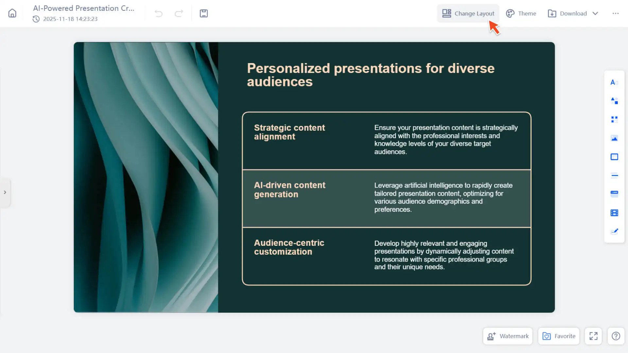Select the Audience-centric customization heading
This screenshot has height=353, width=628.
[289, 247]
